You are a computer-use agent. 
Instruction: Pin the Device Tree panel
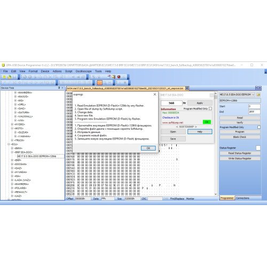point(59,88)
